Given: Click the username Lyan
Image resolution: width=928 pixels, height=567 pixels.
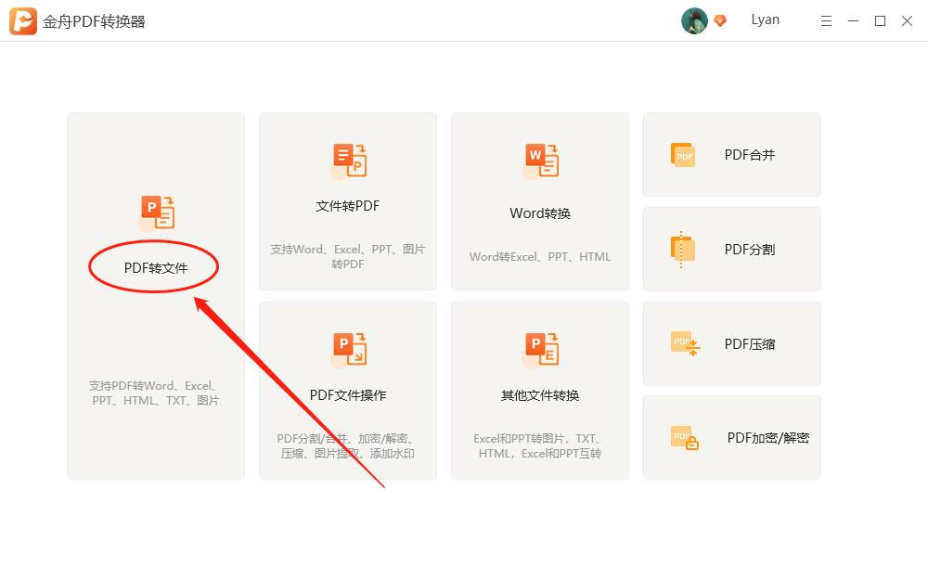Looking at the screenshot, I should point(765,19).
